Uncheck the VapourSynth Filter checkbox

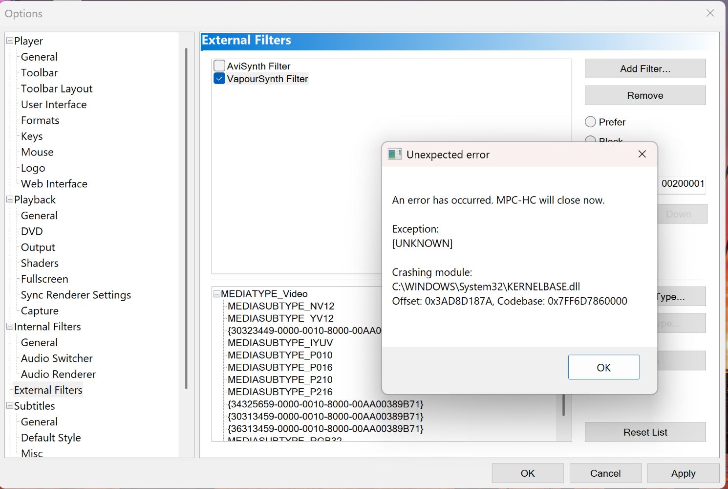[x=219, y=78]
